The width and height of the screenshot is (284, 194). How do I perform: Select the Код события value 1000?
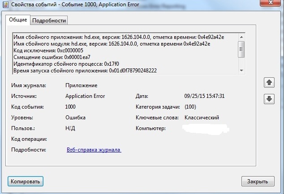(x=70, y=107)
